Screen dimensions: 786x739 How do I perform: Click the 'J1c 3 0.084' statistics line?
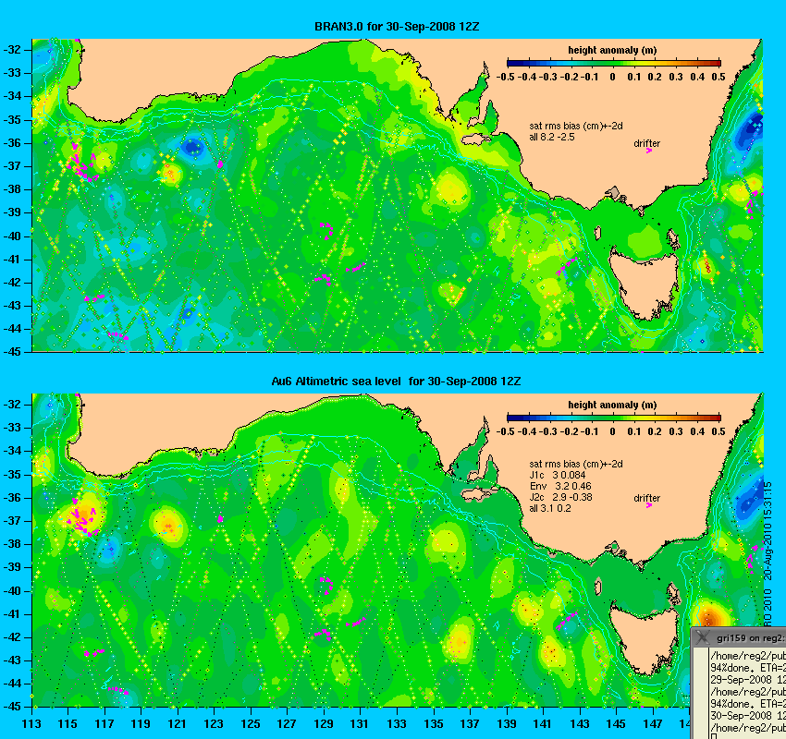pyautogui.click(x=558, y=475)
